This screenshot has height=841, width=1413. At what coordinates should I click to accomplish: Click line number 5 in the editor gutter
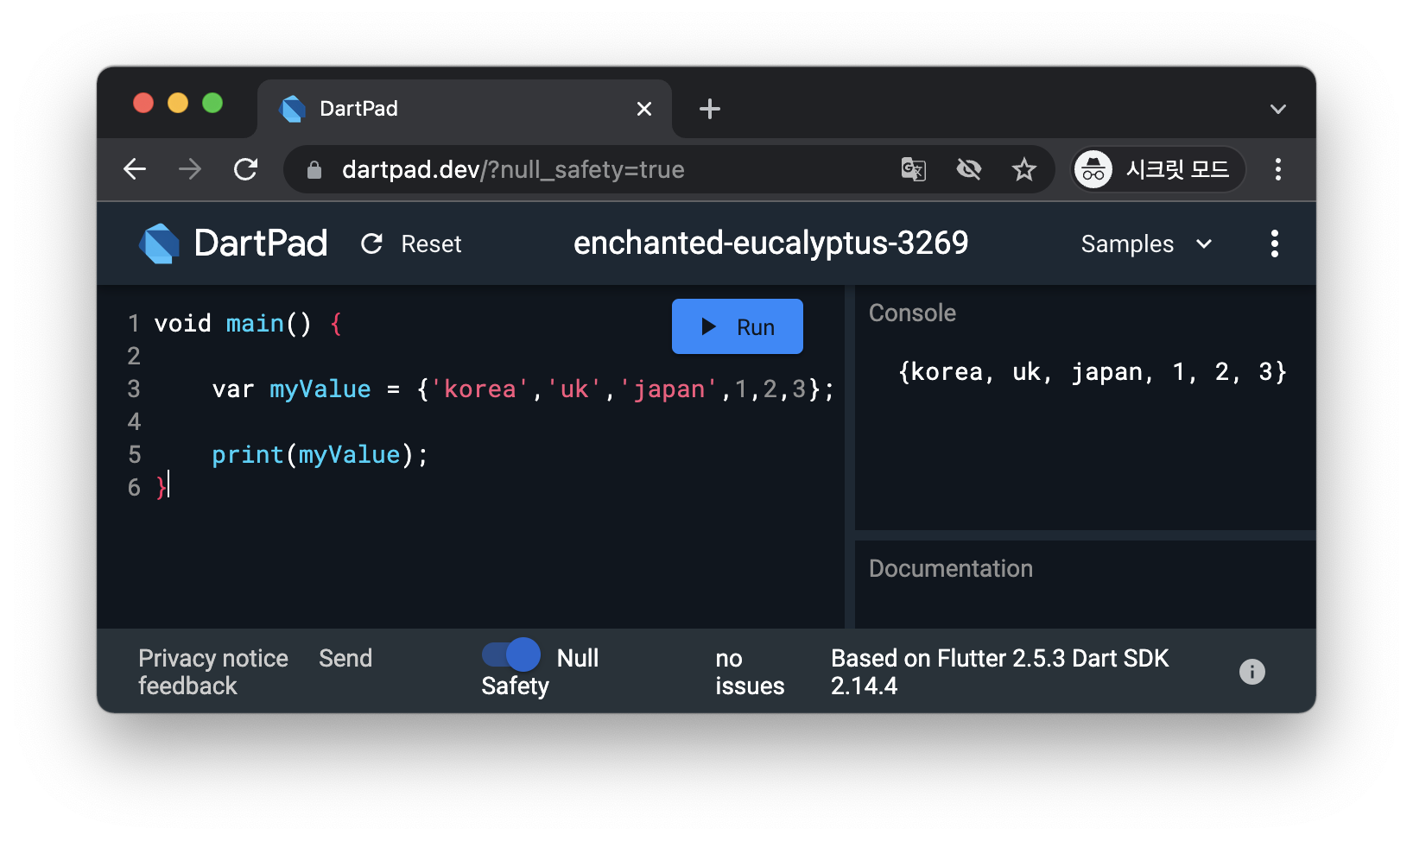(x=134, y=455)
